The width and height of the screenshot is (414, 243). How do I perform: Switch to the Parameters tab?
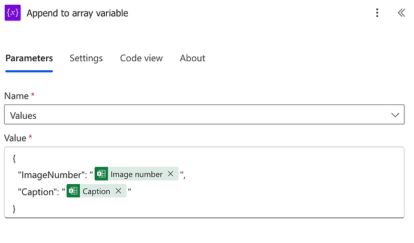[29, 58]
